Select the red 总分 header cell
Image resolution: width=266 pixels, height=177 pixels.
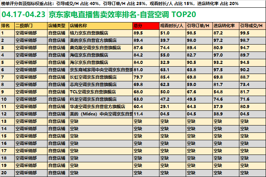coord(146,26)
